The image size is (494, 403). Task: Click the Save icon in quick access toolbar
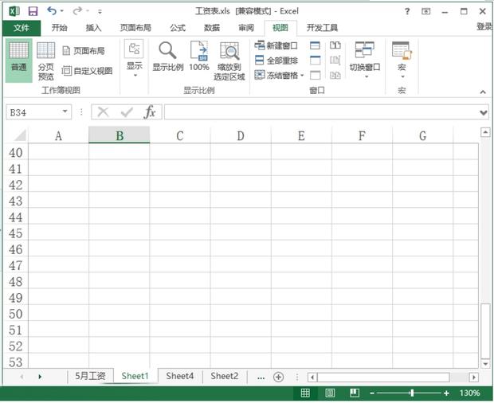pyautogui.click(x=33, y=12)
